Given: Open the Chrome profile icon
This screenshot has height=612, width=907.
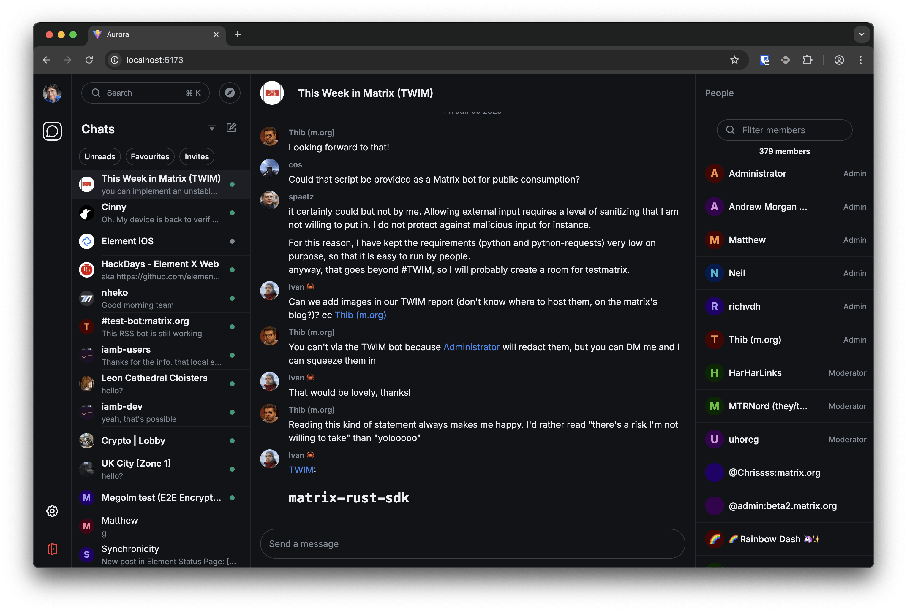Looking at the screenshot, I should tap(839, 60).
